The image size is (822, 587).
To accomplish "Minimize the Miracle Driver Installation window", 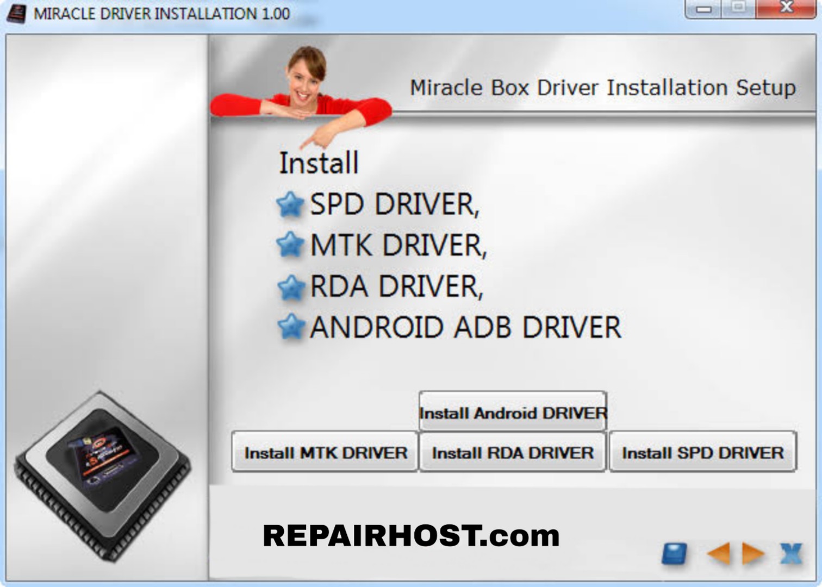I will (704, 9).
